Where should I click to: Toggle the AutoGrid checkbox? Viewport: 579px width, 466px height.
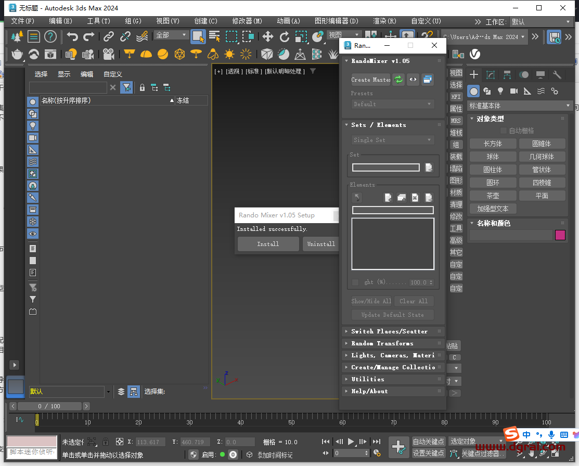coord(503,131)
